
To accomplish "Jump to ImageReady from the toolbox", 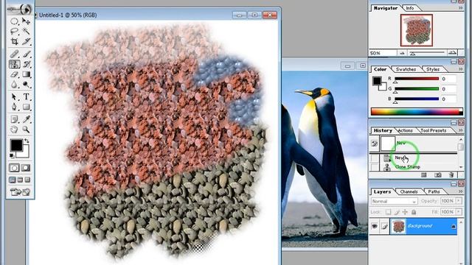I will (20, 191).
